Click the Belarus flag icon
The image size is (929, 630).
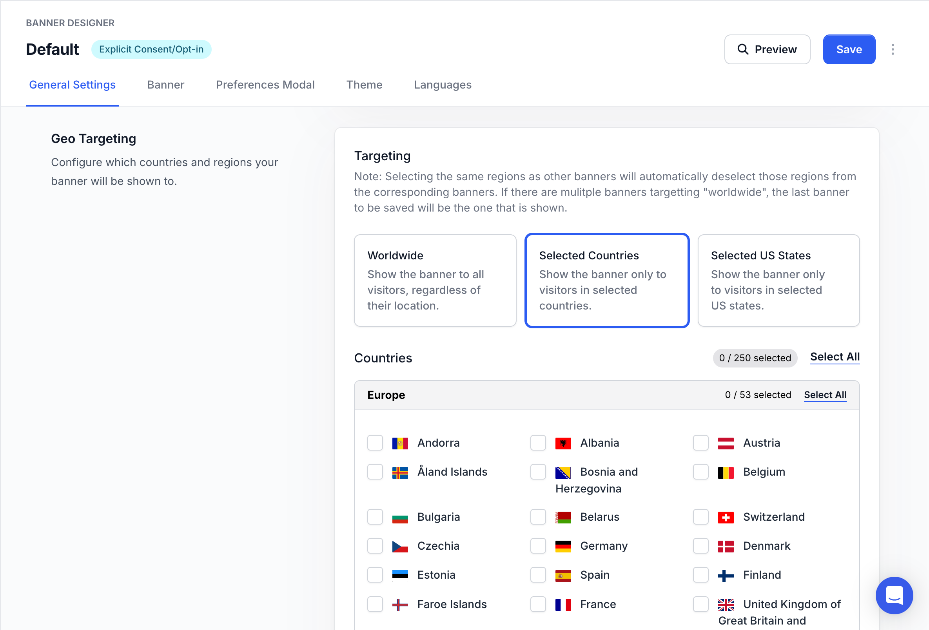coord(563,517)
